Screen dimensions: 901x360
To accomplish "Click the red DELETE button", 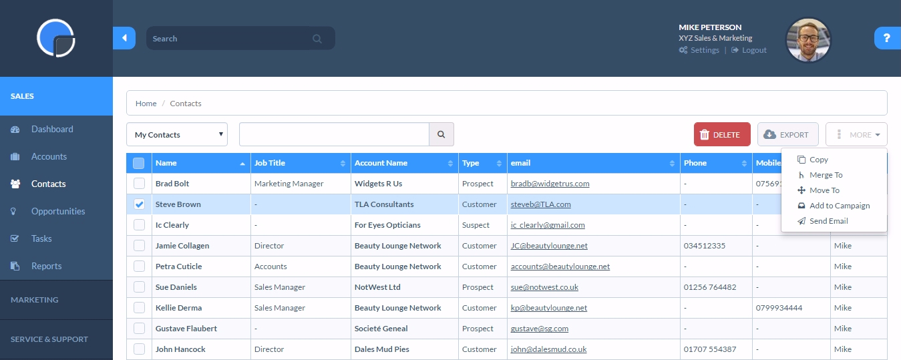I will 722,134.
